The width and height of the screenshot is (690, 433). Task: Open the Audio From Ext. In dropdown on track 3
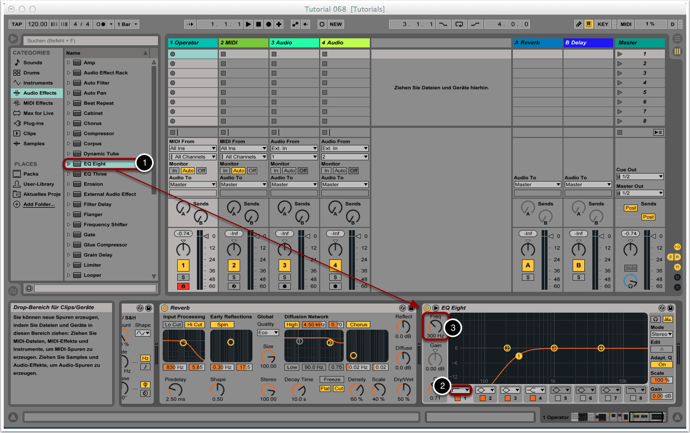click(x=293, y=149)
